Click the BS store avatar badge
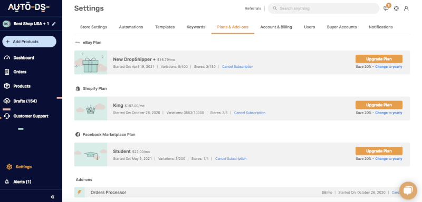Screen dimensions: 422x202 (x=6, y=24)
